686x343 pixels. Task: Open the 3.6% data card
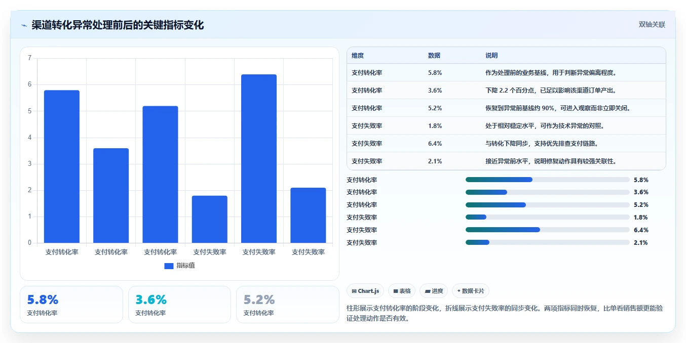179,305
